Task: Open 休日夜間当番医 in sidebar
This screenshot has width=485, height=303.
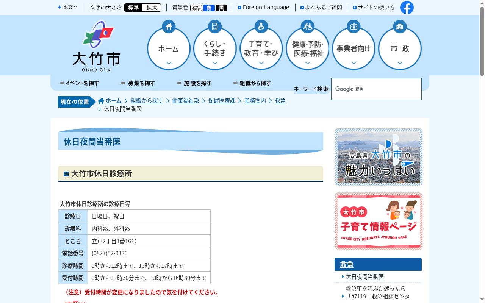Action: (365, 277)
